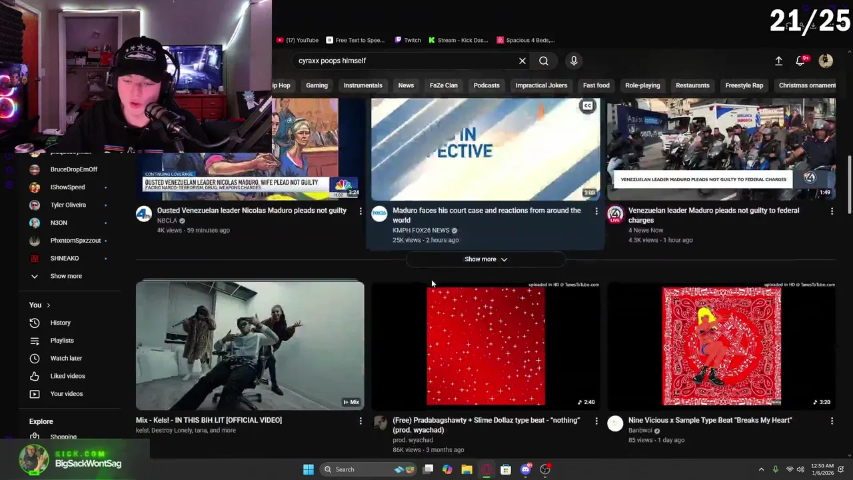The image size is (853, 480).
Task: Open Opera GX browser taskbar icon
Action: [486, 469]
